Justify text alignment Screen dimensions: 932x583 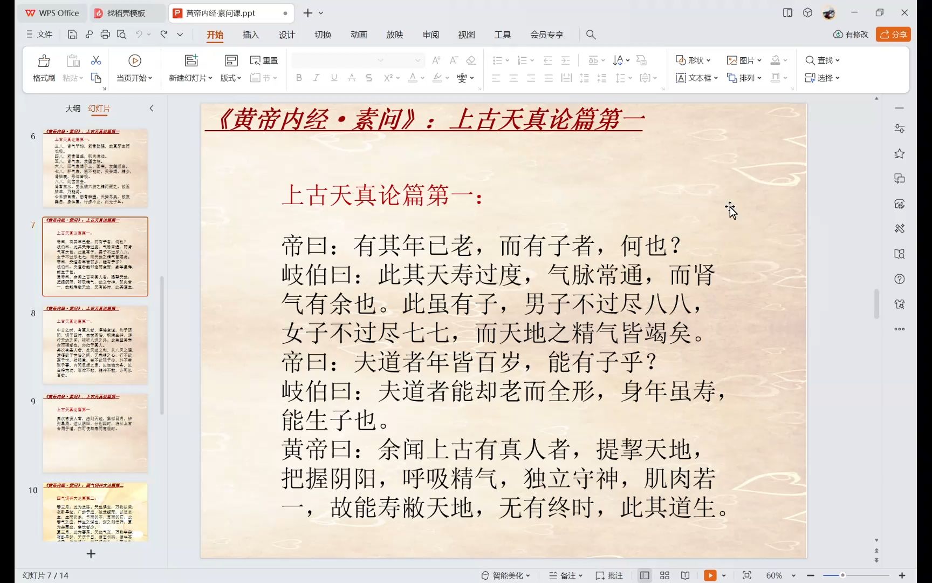click(549, 78)
